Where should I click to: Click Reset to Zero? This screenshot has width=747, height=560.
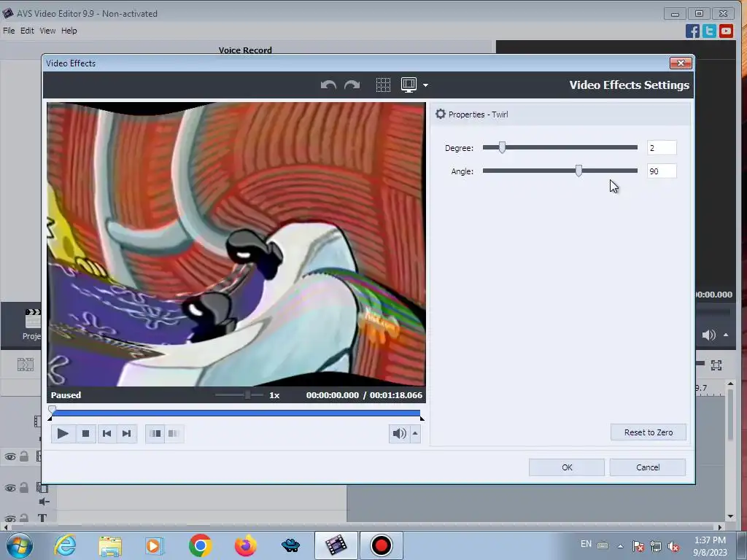coord(649,432)
